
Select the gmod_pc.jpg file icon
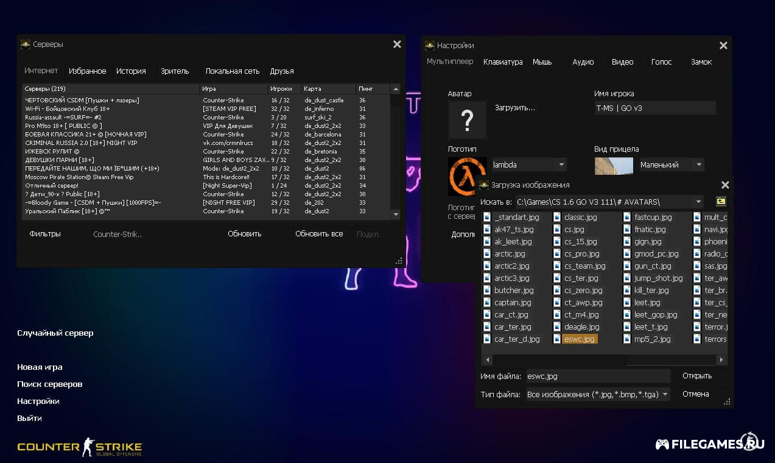pos(627,253)
